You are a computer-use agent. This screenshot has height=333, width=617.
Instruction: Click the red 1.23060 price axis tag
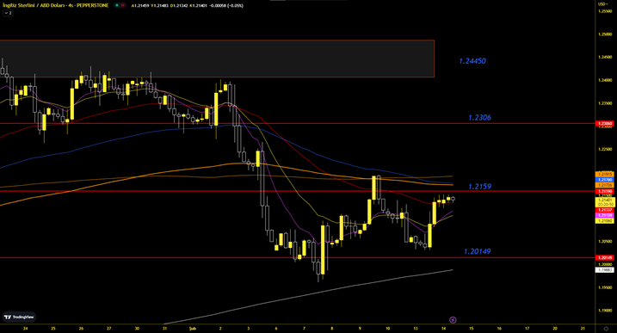(605, 124)
